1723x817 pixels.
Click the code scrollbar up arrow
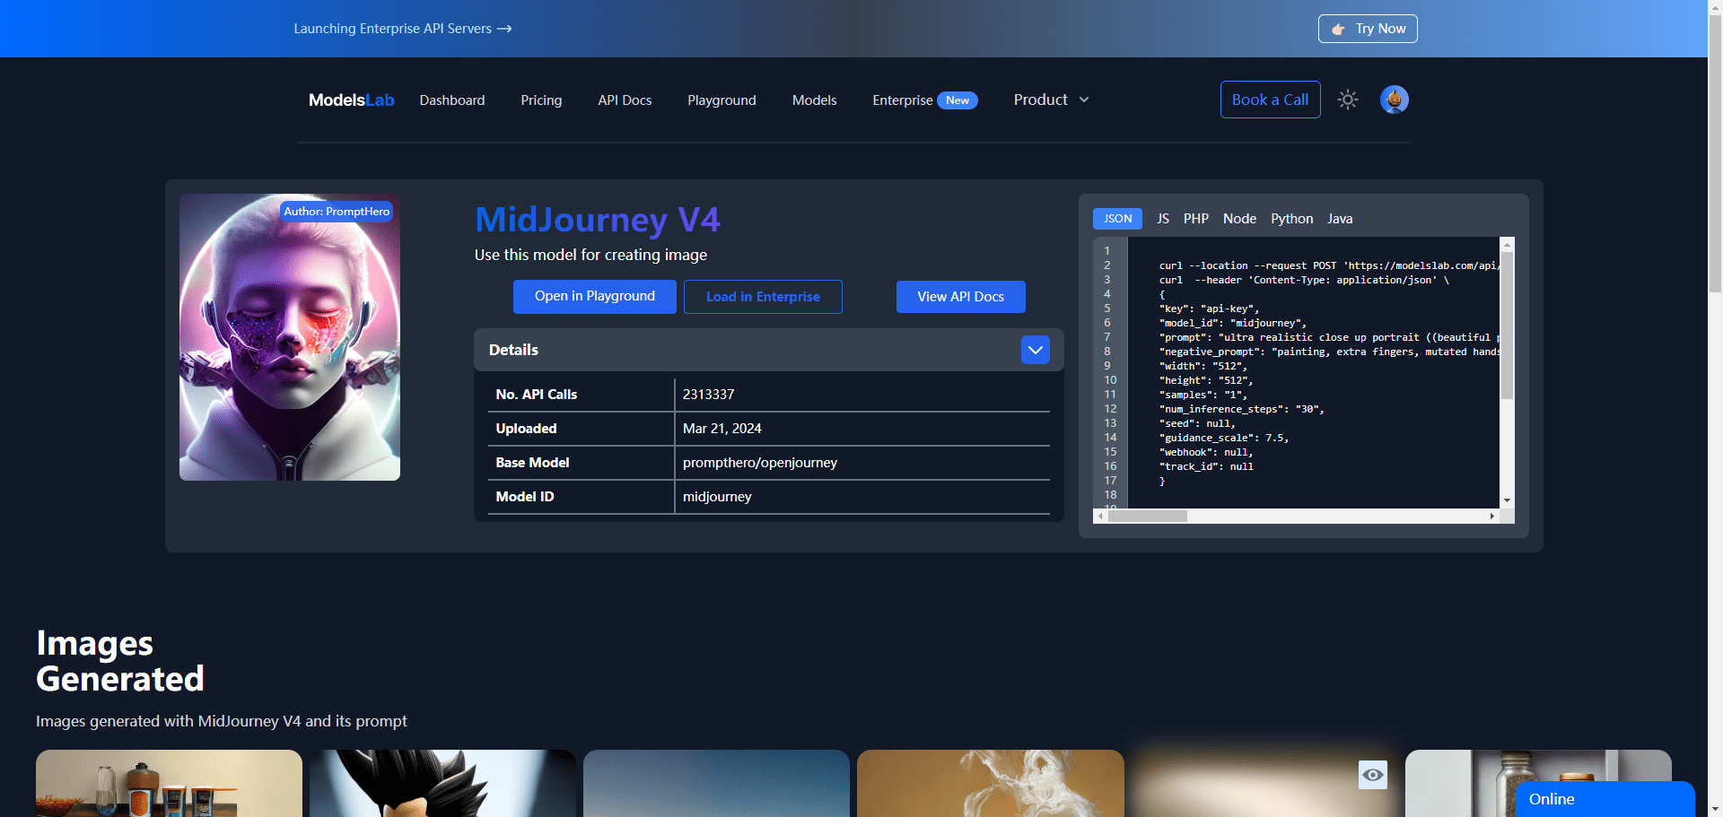click(1508, 244)
